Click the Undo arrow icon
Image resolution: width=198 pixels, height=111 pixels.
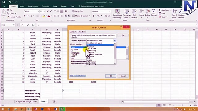point(10,2)
